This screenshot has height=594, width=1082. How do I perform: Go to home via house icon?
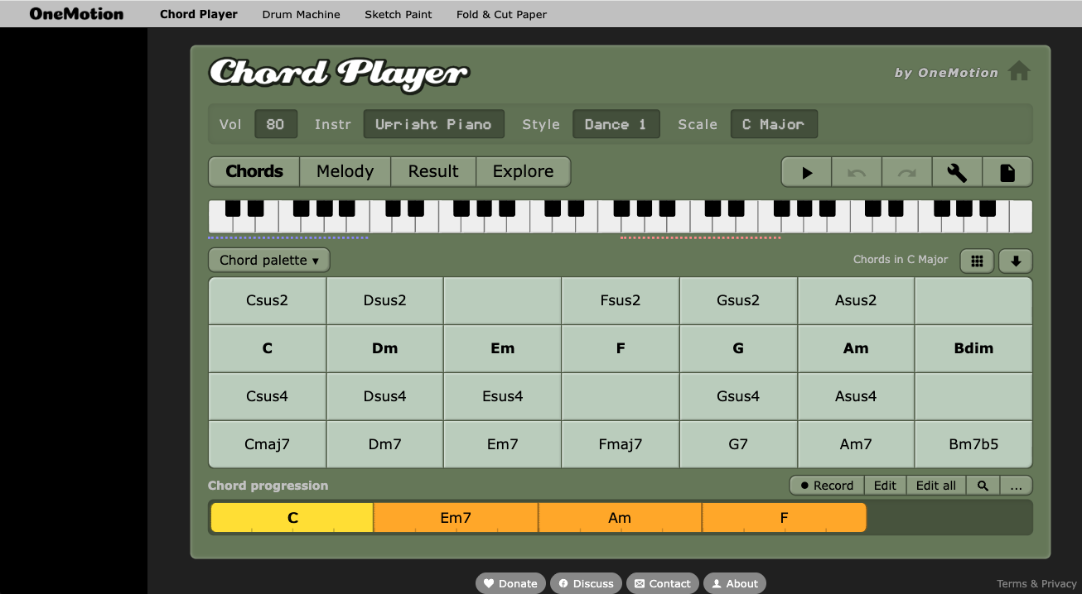tap(1019, 72)
